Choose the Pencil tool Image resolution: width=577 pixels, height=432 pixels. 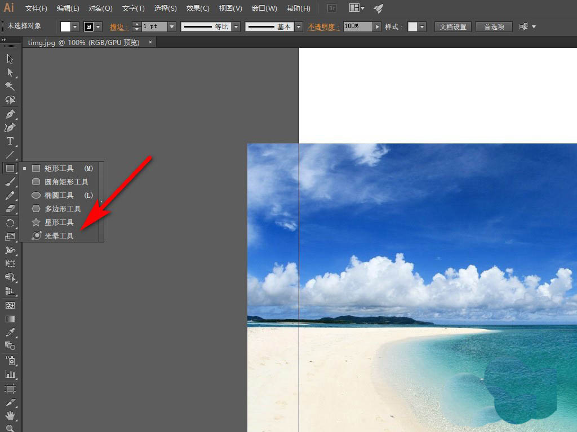click(x=10, y=195)
